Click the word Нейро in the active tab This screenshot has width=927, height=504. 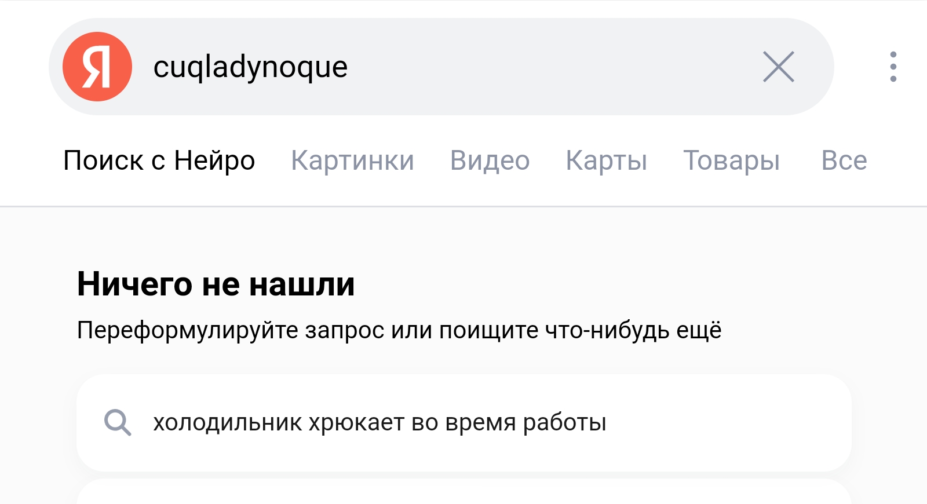click(214, 160)
